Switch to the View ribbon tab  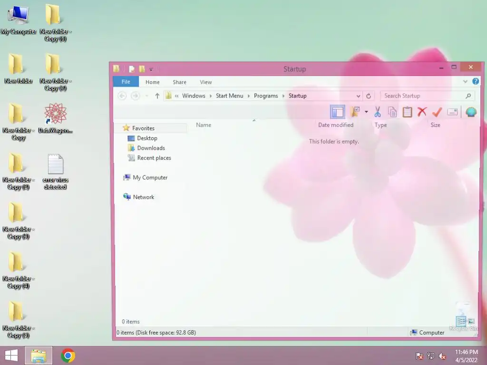coord(205,82)
